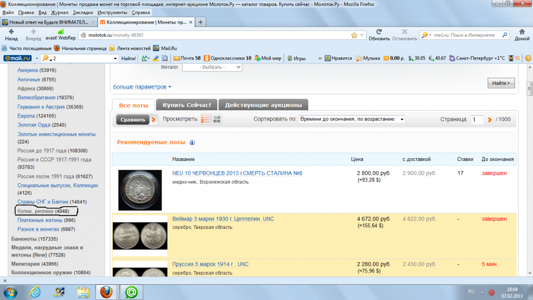This screenshot has height=300, width=533.
Task: Click the page search magnifier toolbar icon
Action: (x=164, y=58)
